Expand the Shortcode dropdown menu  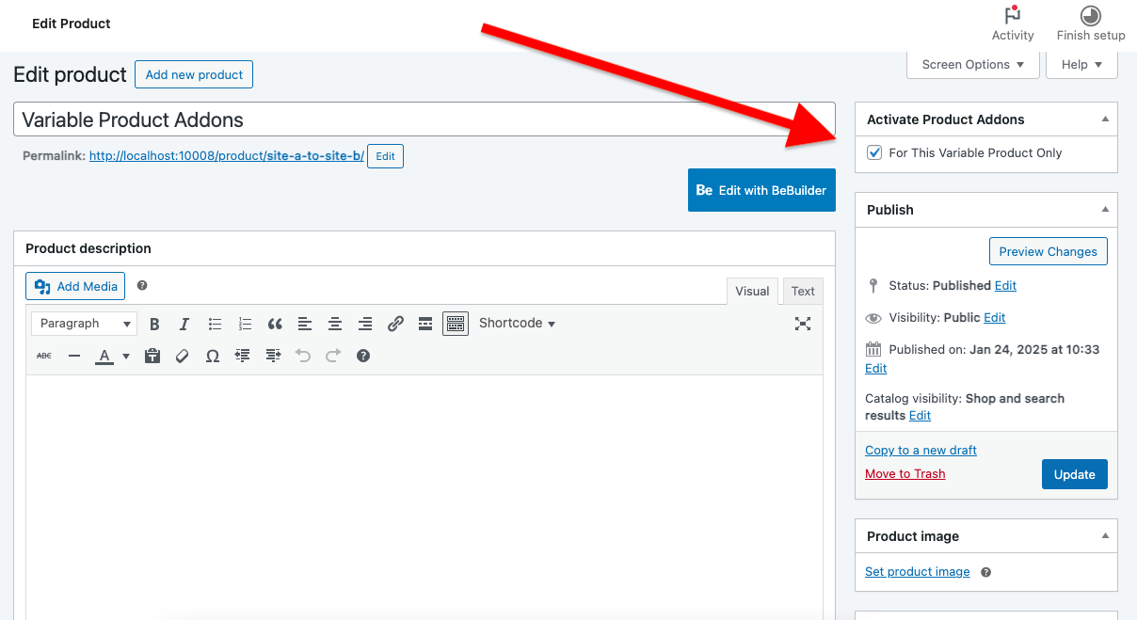[517, 324]
